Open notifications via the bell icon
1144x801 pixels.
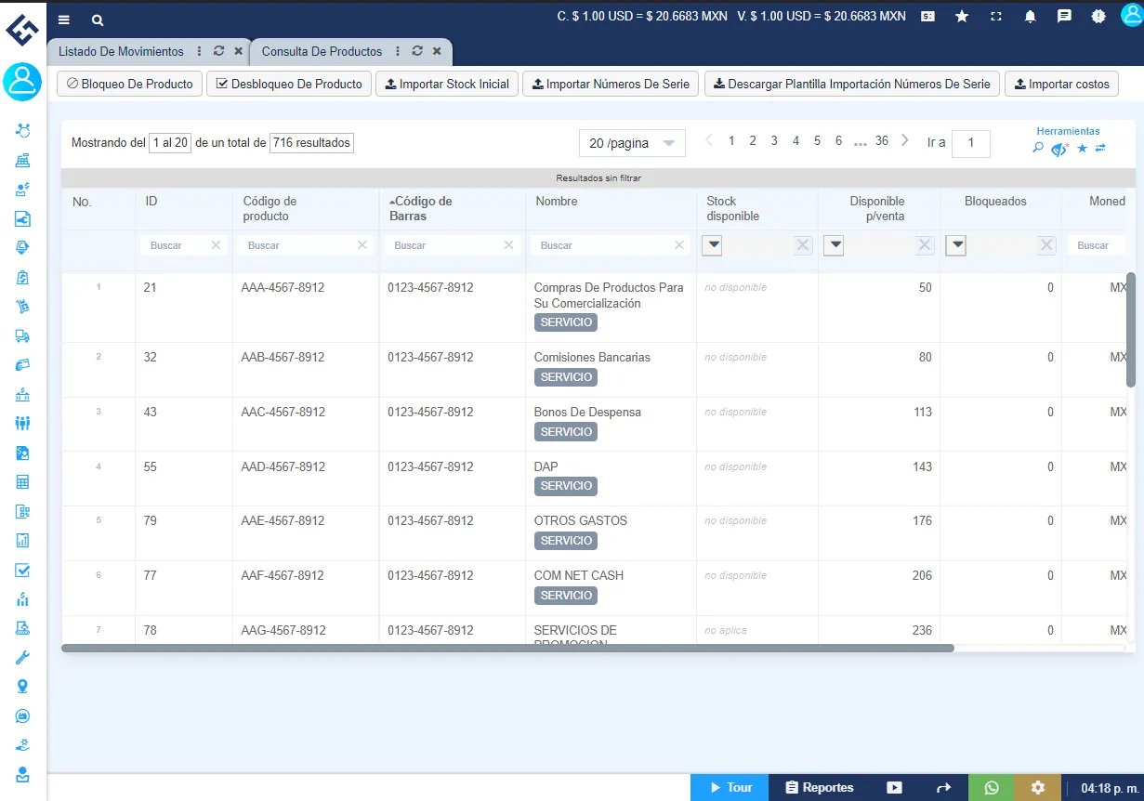click(1030, 16)
